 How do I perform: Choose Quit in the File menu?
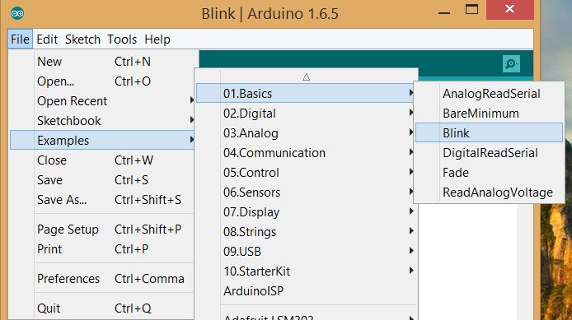[102, 308]
